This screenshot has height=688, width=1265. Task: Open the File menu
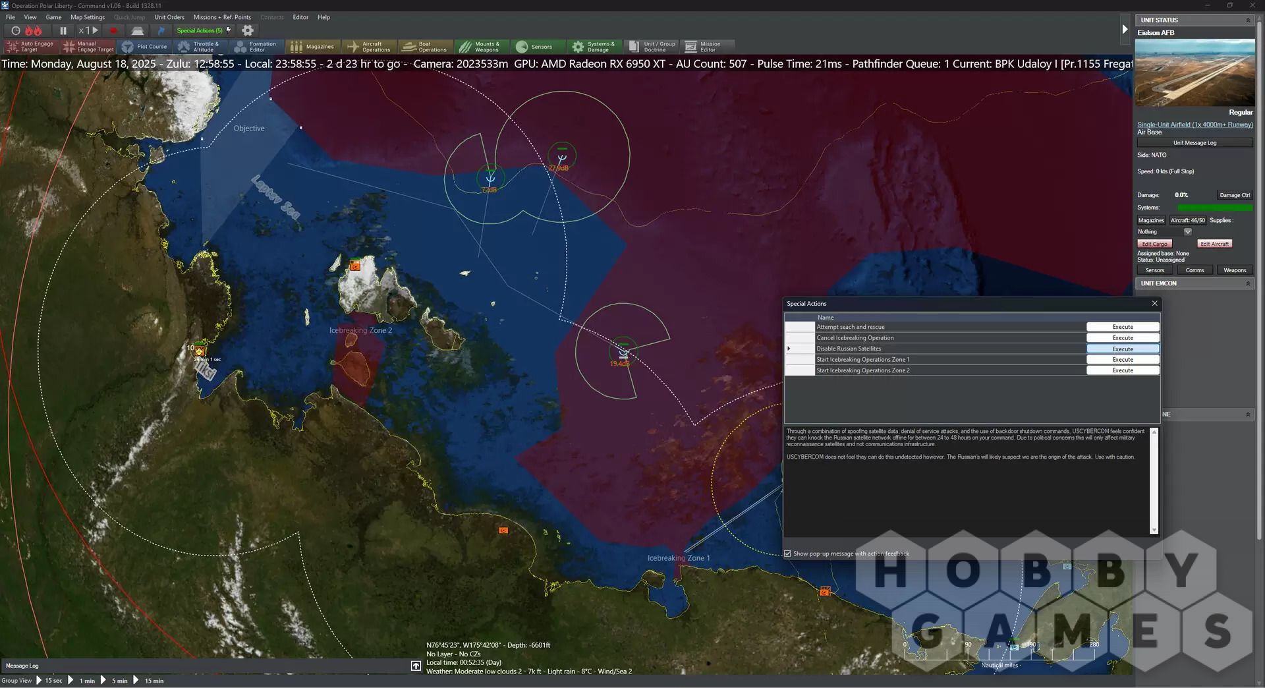11,17
